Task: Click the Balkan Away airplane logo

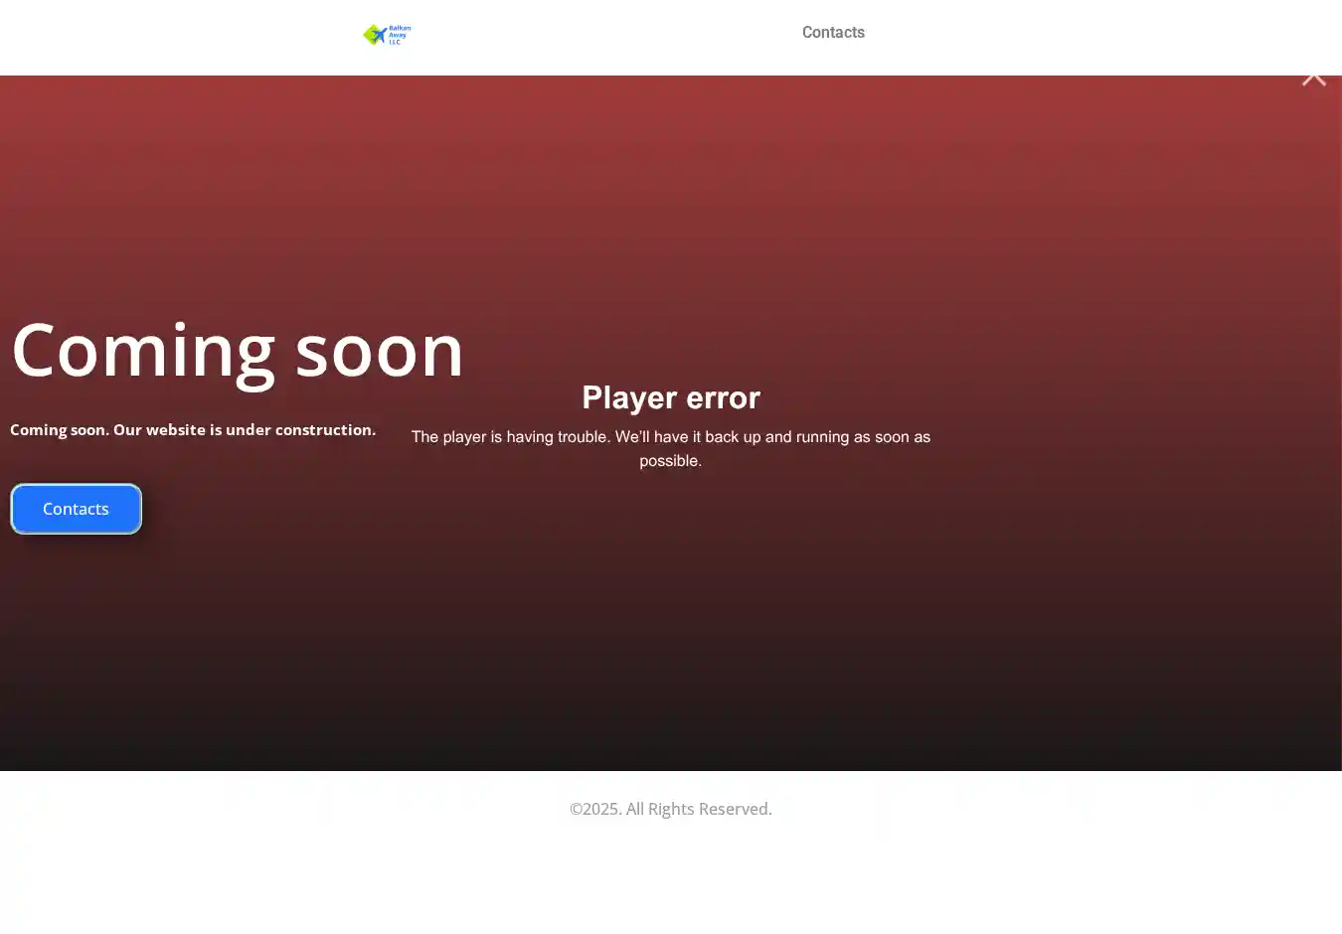Action: pos(377,36)
